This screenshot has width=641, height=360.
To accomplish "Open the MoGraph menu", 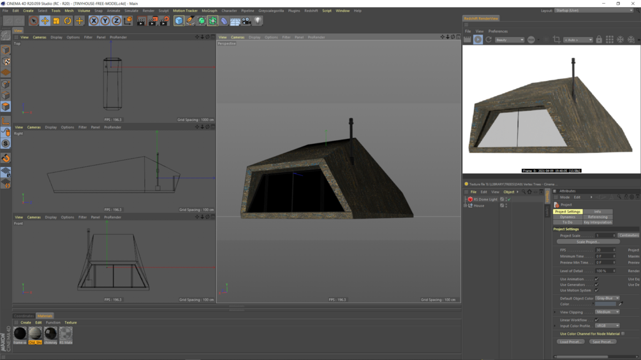I will click(209, 11).
